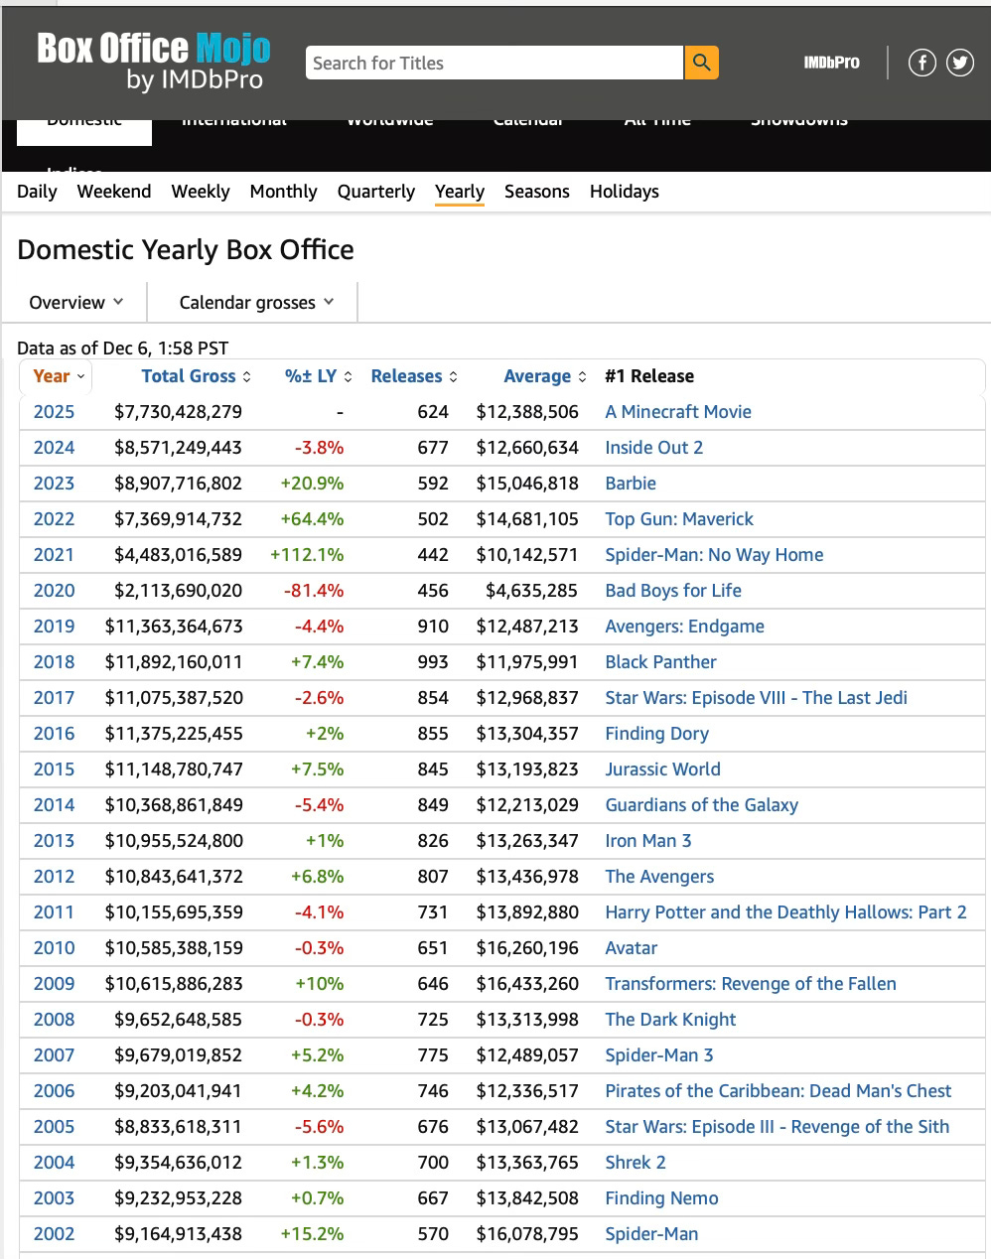Switch to the Monthly tab

(x=283, y=192)
